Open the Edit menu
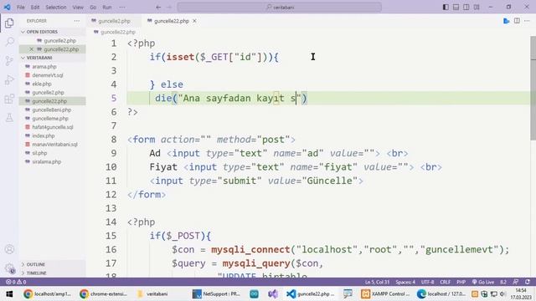The image size is (536, 301). (35, 8)
